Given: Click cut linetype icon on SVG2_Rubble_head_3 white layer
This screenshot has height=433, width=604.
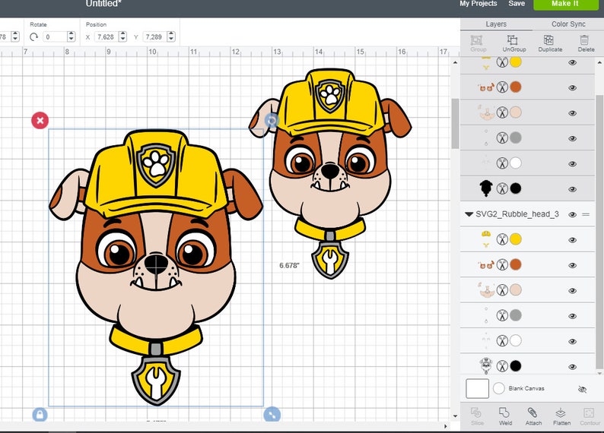Looking at the screenshot, I should pyautogui.click(x=502, y=341).
